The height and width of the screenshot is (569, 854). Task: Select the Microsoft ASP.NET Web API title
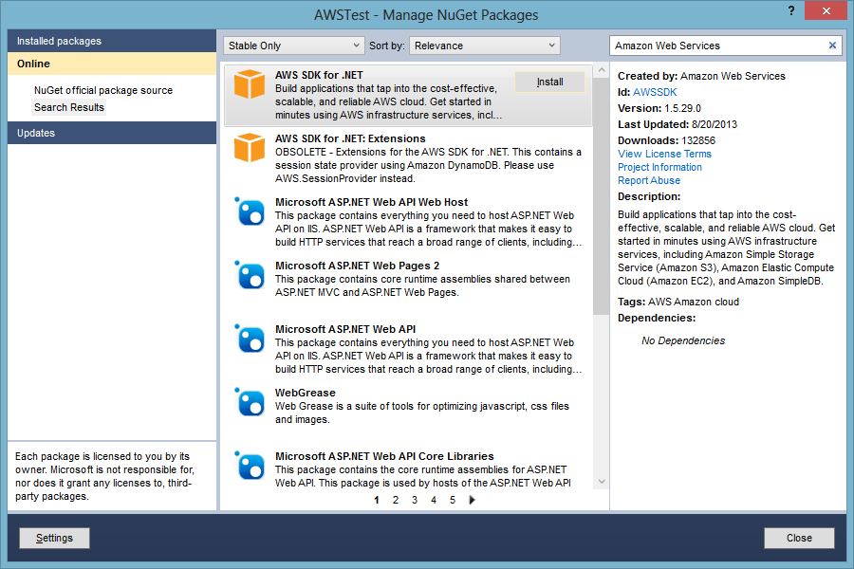point(345,329)
